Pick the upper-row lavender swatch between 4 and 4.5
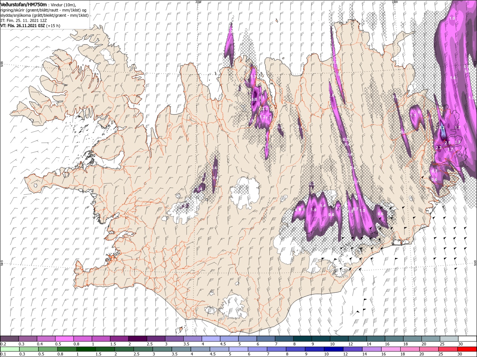The height and width of the screenshot is (357, 477). 211,339
